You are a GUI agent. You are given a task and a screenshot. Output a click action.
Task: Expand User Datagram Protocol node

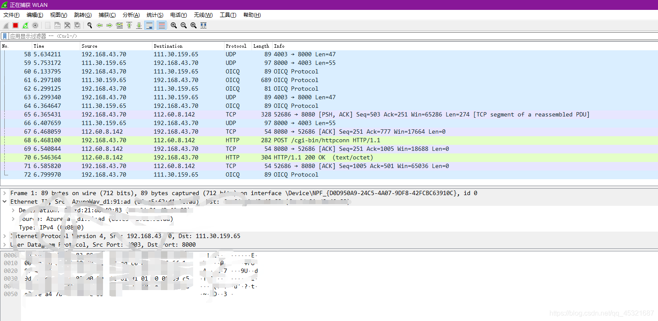(x=5, y=245)
